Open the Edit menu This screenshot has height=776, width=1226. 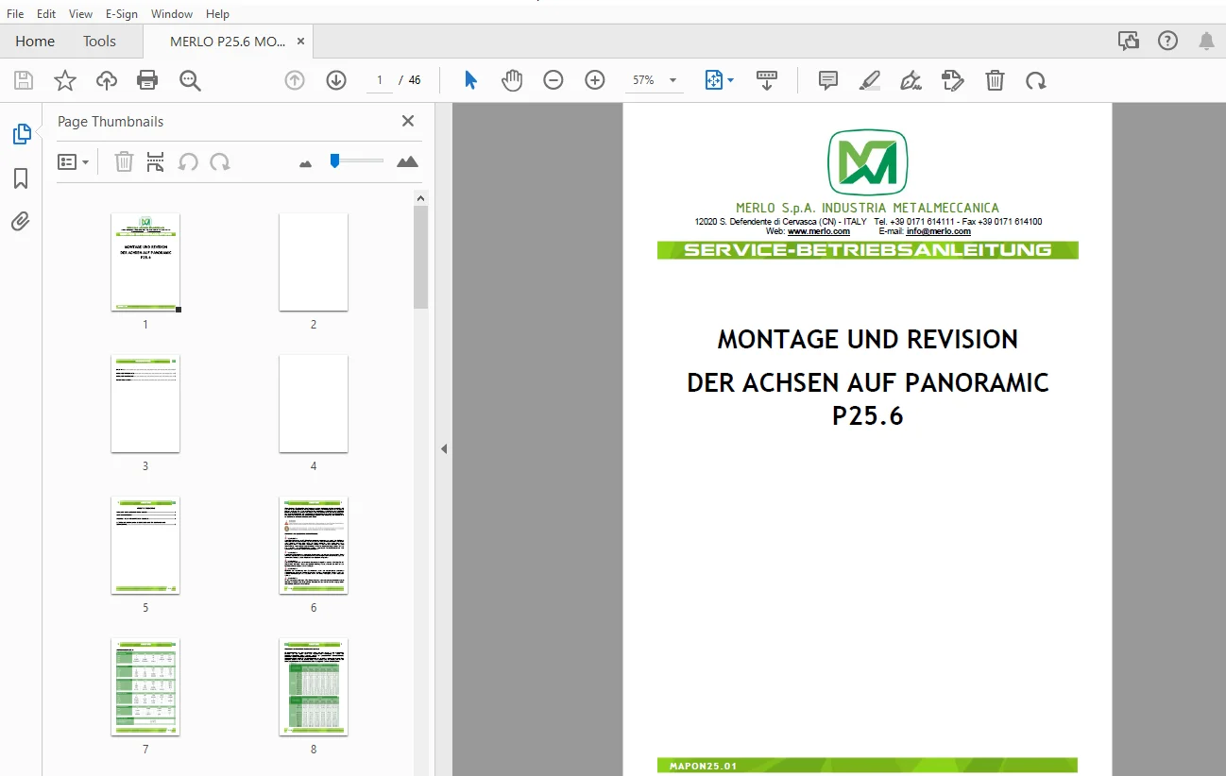[46, 14]
